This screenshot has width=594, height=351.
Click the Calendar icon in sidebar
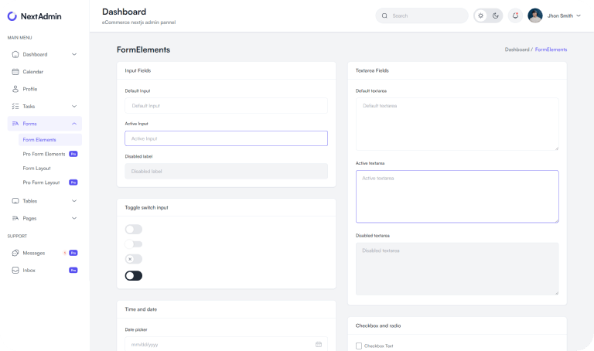[15, 72]
